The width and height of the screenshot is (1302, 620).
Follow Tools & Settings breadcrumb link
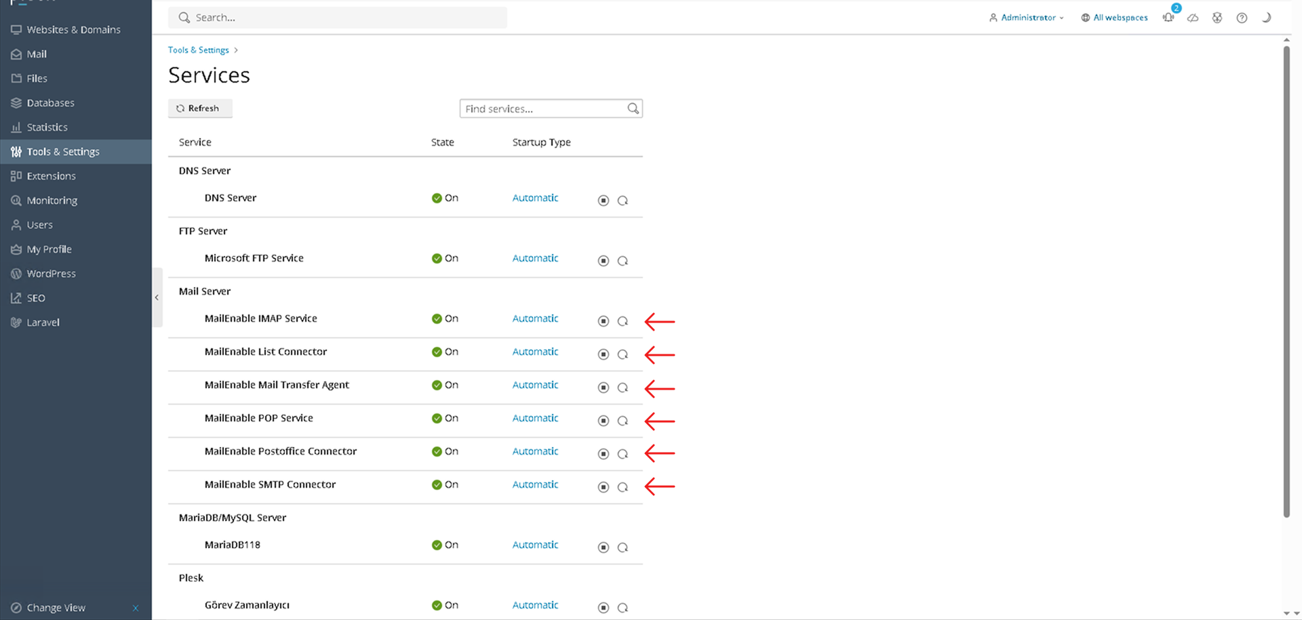[199, 50]
